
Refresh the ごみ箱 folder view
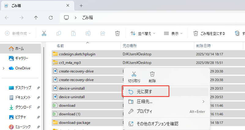pyautogui.click(x=51, y=18)
